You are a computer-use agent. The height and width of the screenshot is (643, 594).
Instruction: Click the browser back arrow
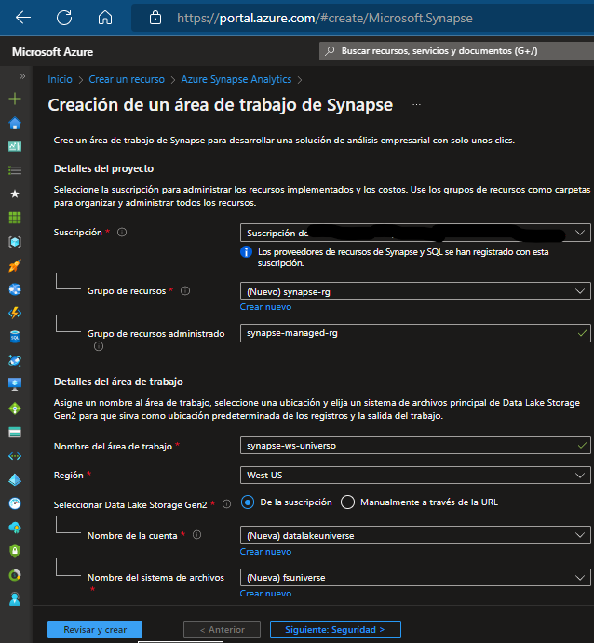[x=23, y=18]
